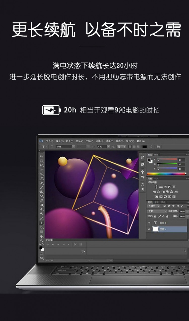The image size is (189, 321).
Task: Open the 滤镜(T) menu
Action: (110, 141)
